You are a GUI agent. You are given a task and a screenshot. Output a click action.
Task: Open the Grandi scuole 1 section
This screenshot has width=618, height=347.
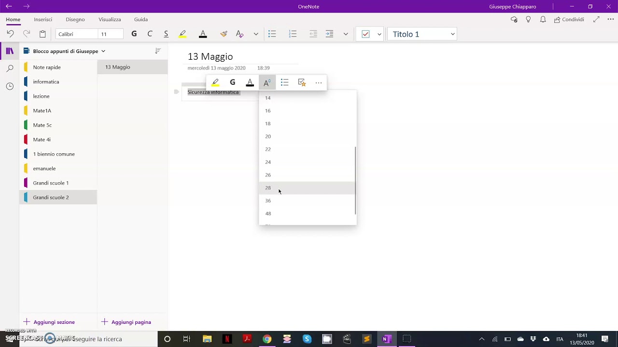[58, 183]
